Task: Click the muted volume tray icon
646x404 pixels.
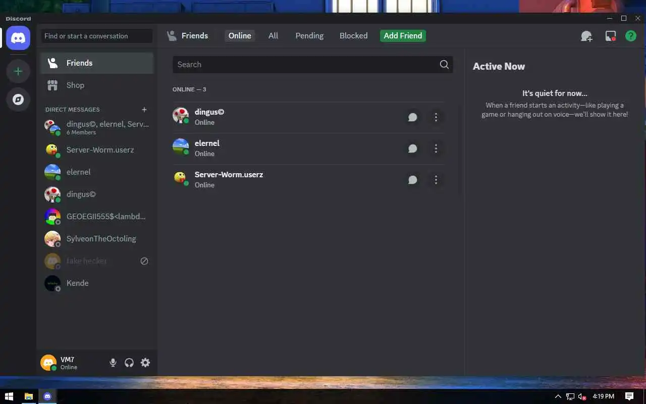Action: click(x=582, y=396)
